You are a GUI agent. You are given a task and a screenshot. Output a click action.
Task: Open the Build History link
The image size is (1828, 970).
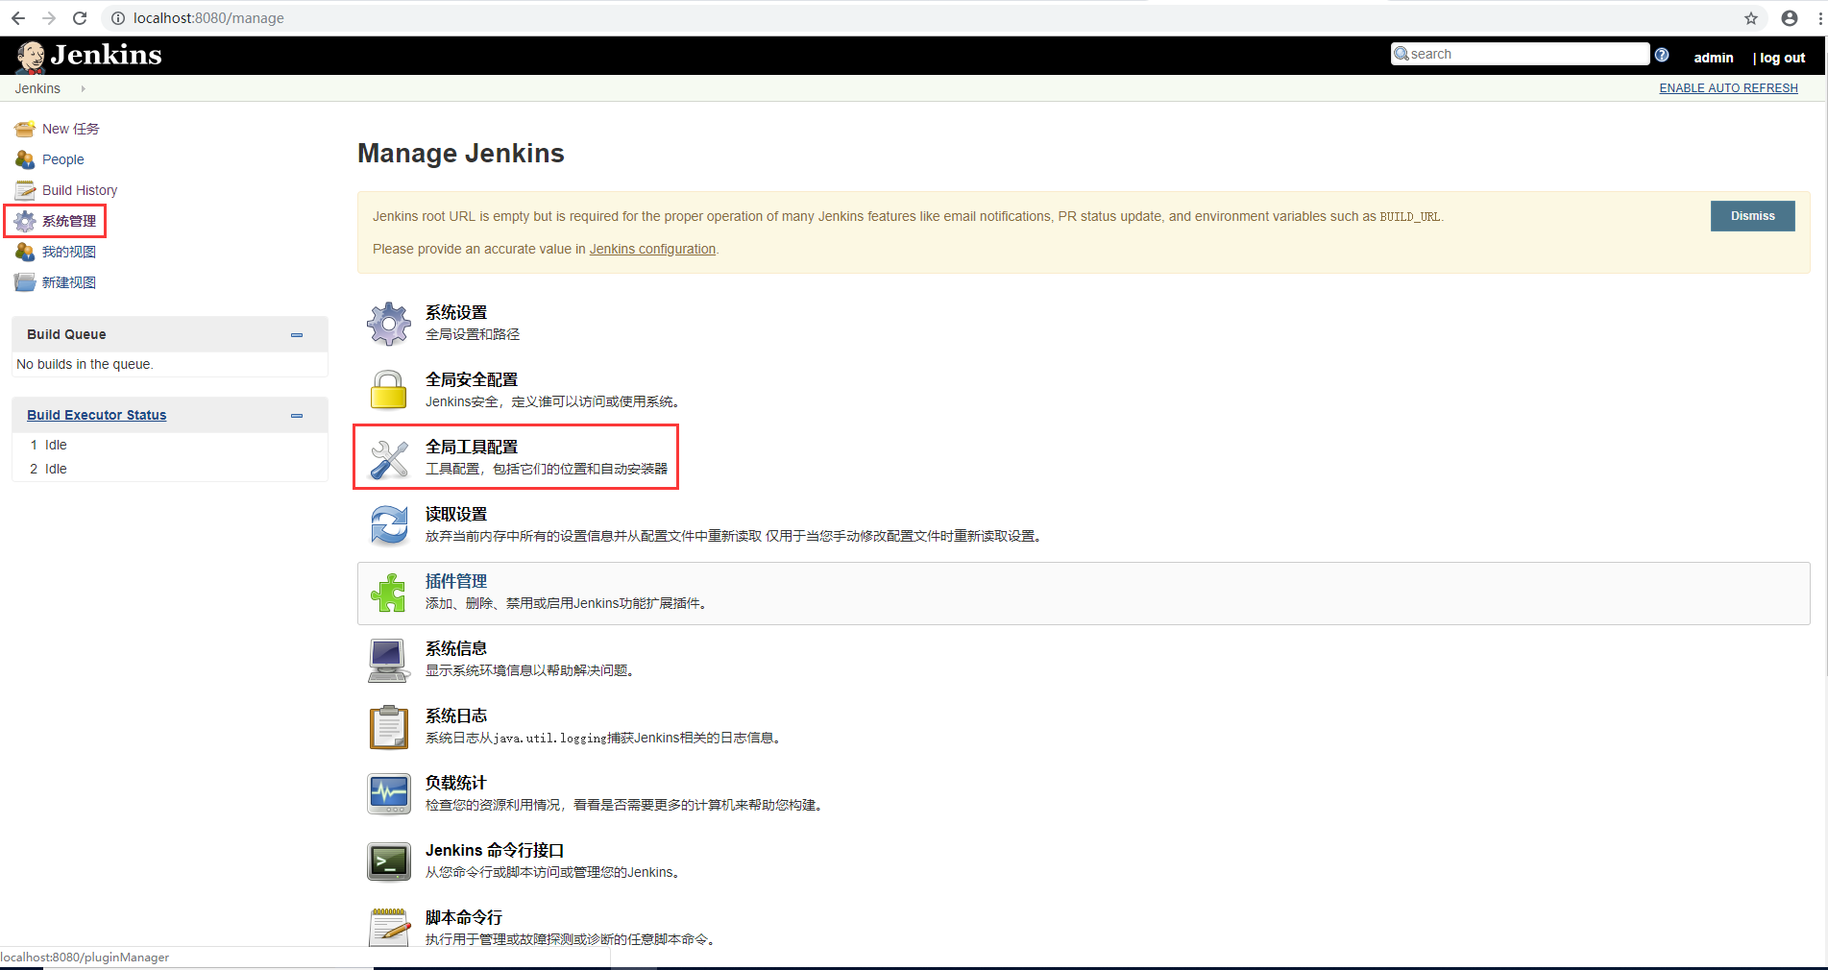80,190
